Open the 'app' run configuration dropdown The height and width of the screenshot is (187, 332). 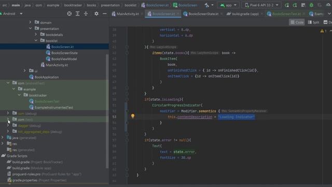pyautogui.click(x=228, y=5)
